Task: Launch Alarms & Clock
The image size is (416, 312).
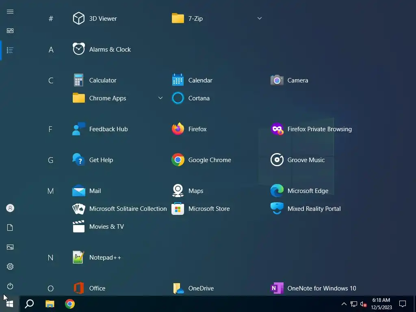Action: click(102, 49)
